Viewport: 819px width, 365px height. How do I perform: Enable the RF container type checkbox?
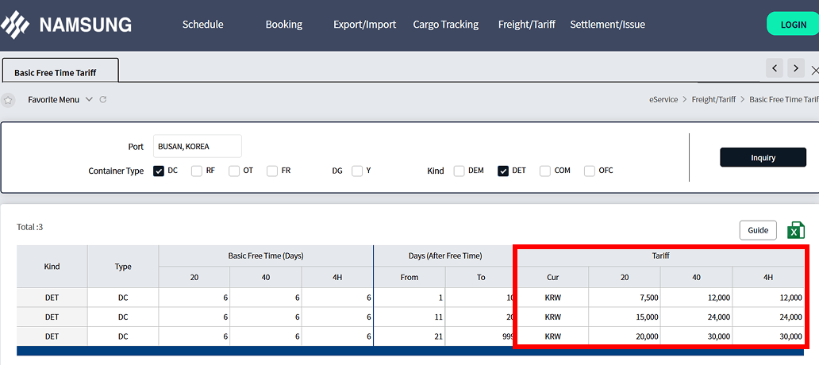click(197, 171)
